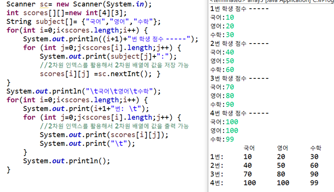Image resolution: width=334 pixels, height=192 pixels.
Task: Click the console input line '수학:99'
Action: 222,139
